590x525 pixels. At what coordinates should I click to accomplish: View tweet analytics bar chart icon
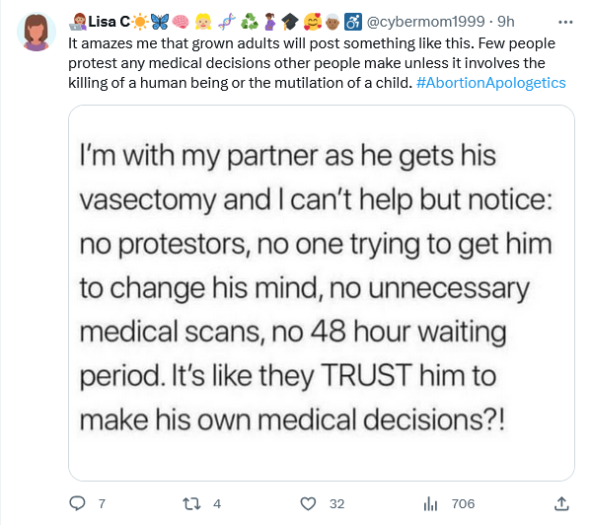pyautogui.click(x=430, y=503)
